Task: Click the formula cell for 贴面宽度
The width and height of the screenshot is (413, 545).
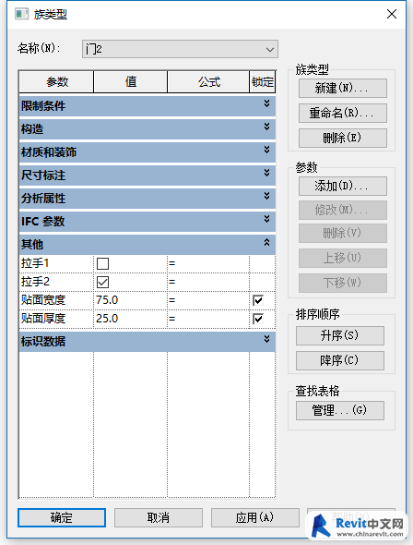Action: pos(208,300)
